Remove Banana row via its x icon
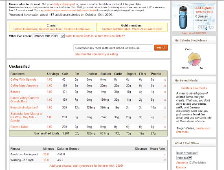Image resolution: width=224 pixels, height=170 pixels. tap(165, 92)
